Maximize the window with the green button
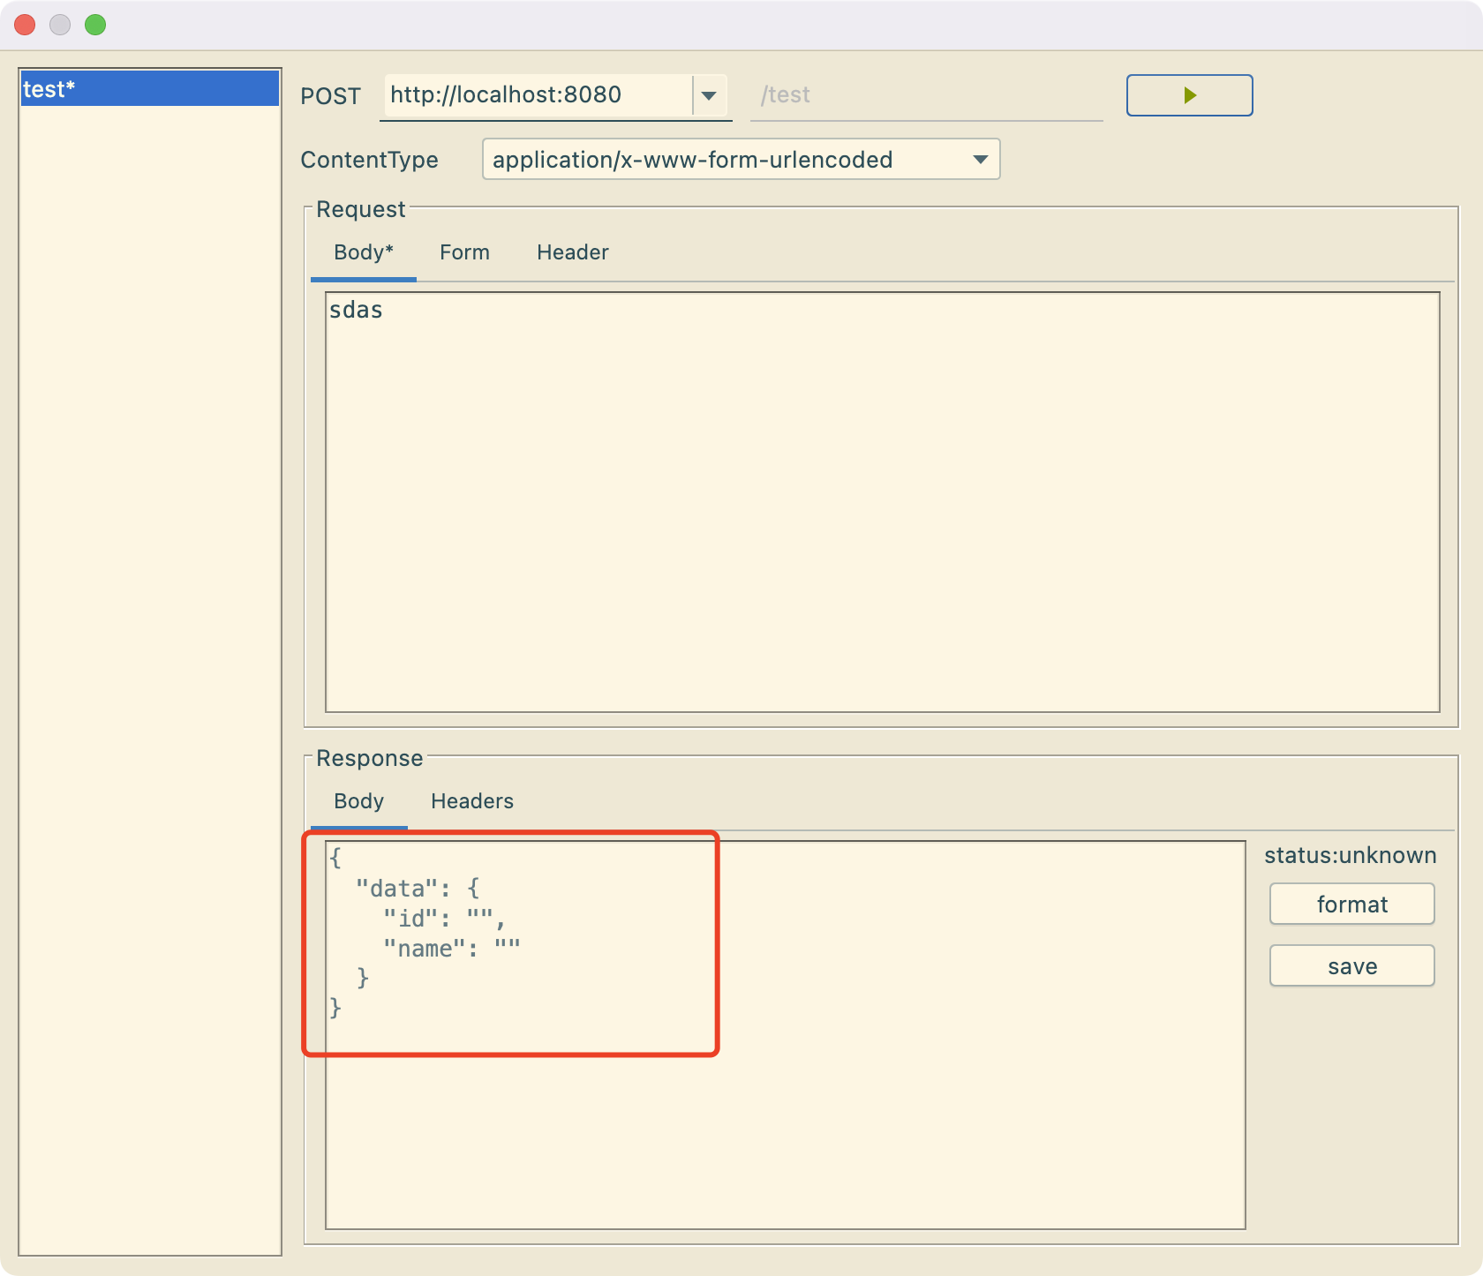Image resolution: width=1483 pixels, height=1276 pixels. point(95,25)
